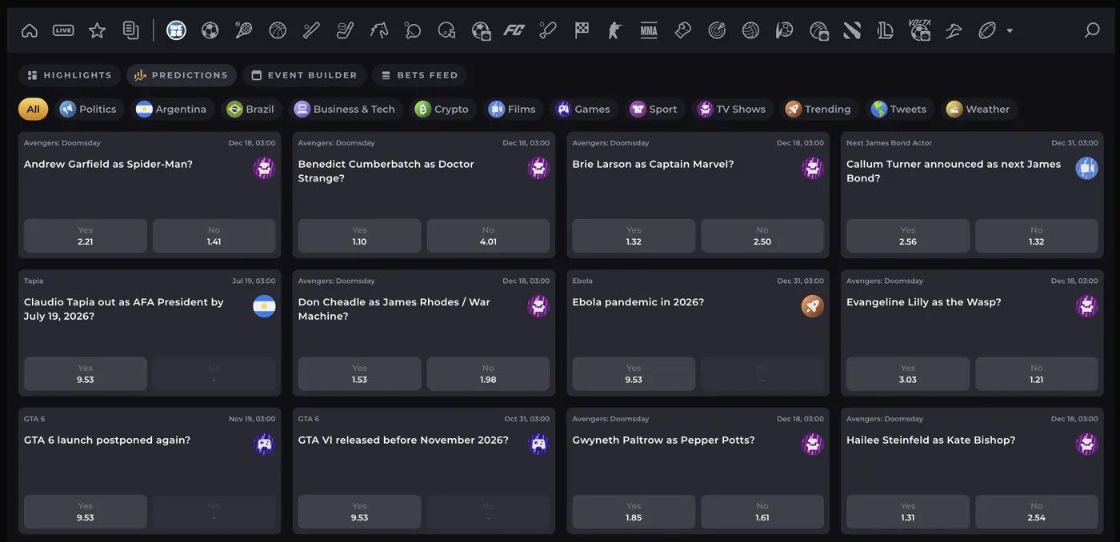Viewport: 1120px width, 542px height.
Task: Select the Dota 2 icon
Action: point(852,30)
